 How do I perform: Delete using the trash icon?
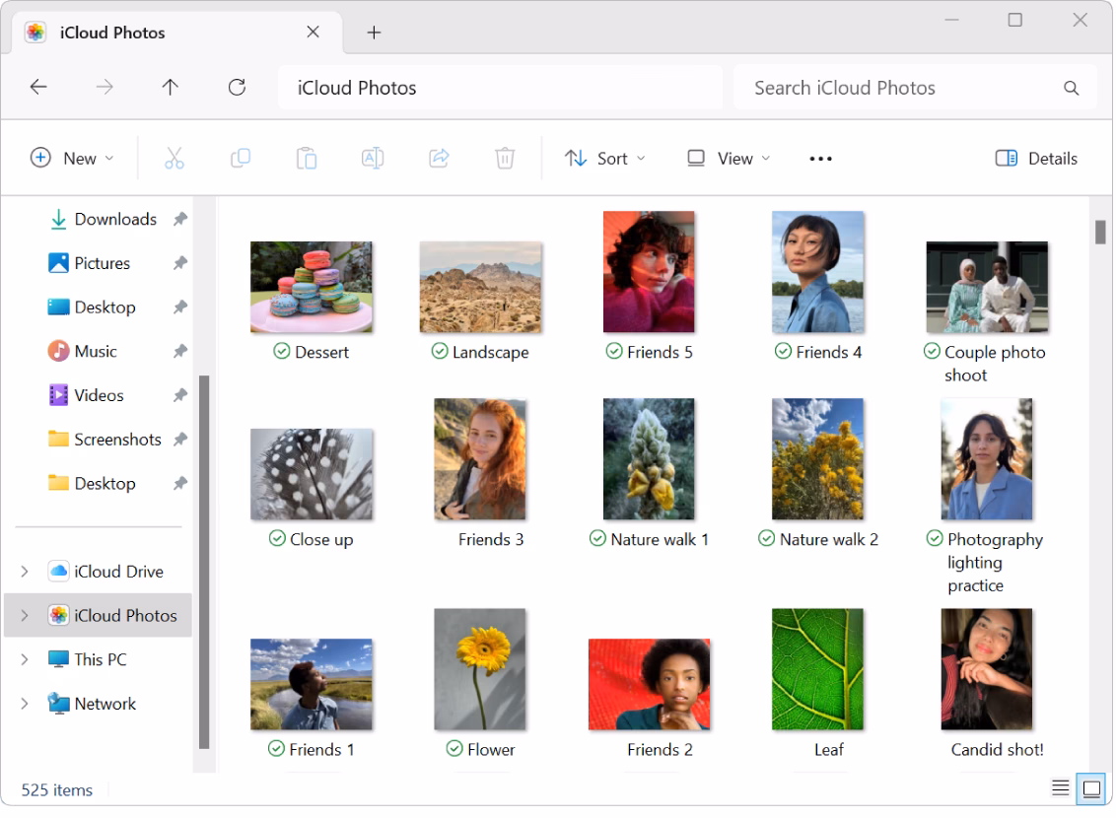505,158
